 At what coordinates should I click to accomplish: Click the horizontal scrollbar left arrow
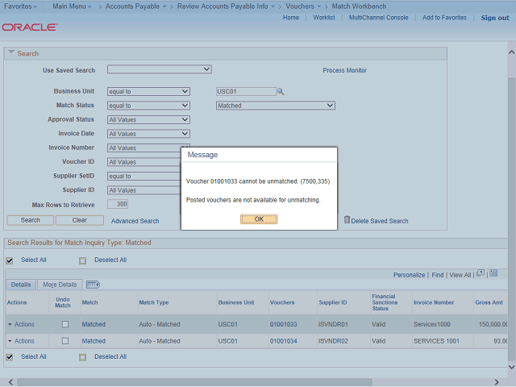click(x=10, y=382)
